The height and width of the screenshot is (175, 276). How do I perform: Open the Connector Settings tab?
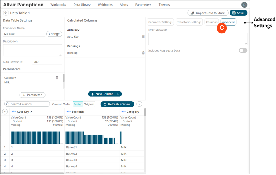(160, 22)
